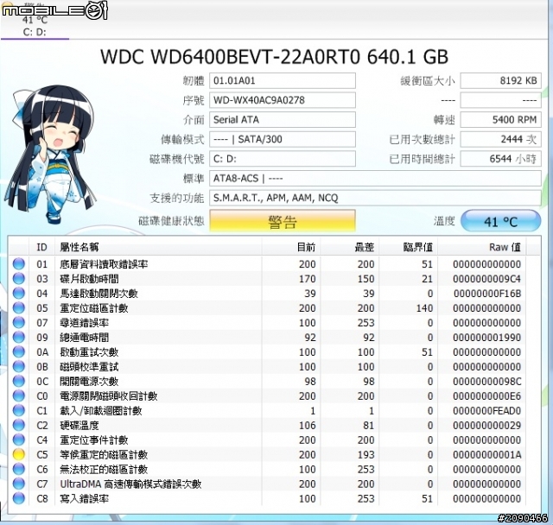The height and width of the screenshot is (525, 553).
Task: Click the anime mascot character image
Action: [x=49, y=154]
